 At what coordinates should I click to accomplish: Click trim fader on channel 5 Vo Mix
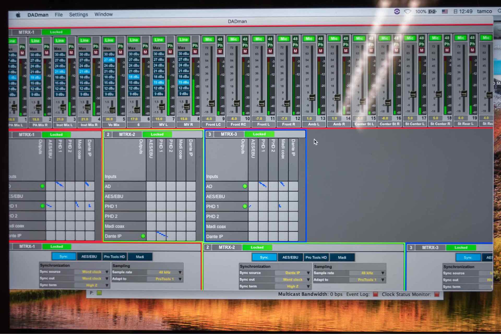click(x=112, y=110)
